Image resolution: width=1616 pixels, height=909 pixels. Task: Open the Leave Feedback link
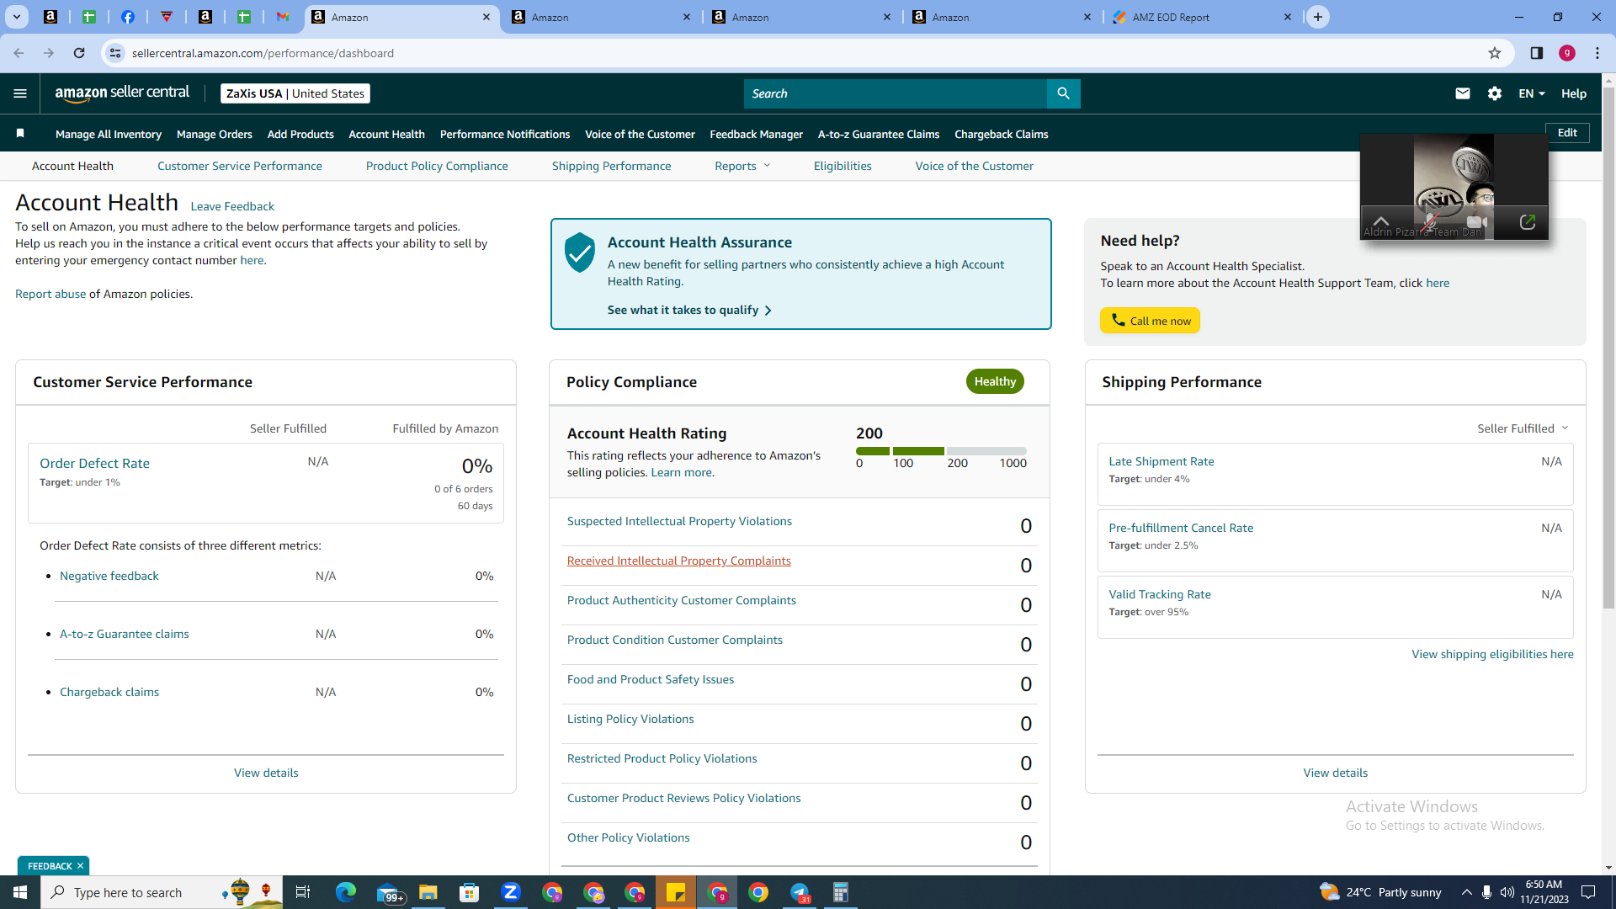pos(232,206)
